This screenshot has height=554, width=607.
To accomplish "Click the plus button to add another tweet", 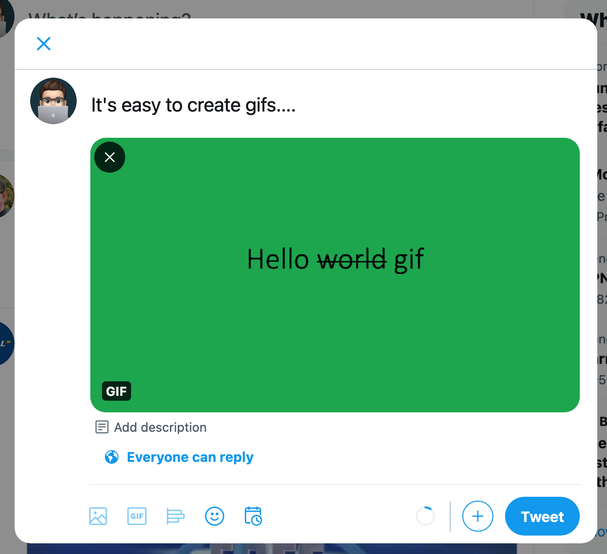I will (477, 516).
